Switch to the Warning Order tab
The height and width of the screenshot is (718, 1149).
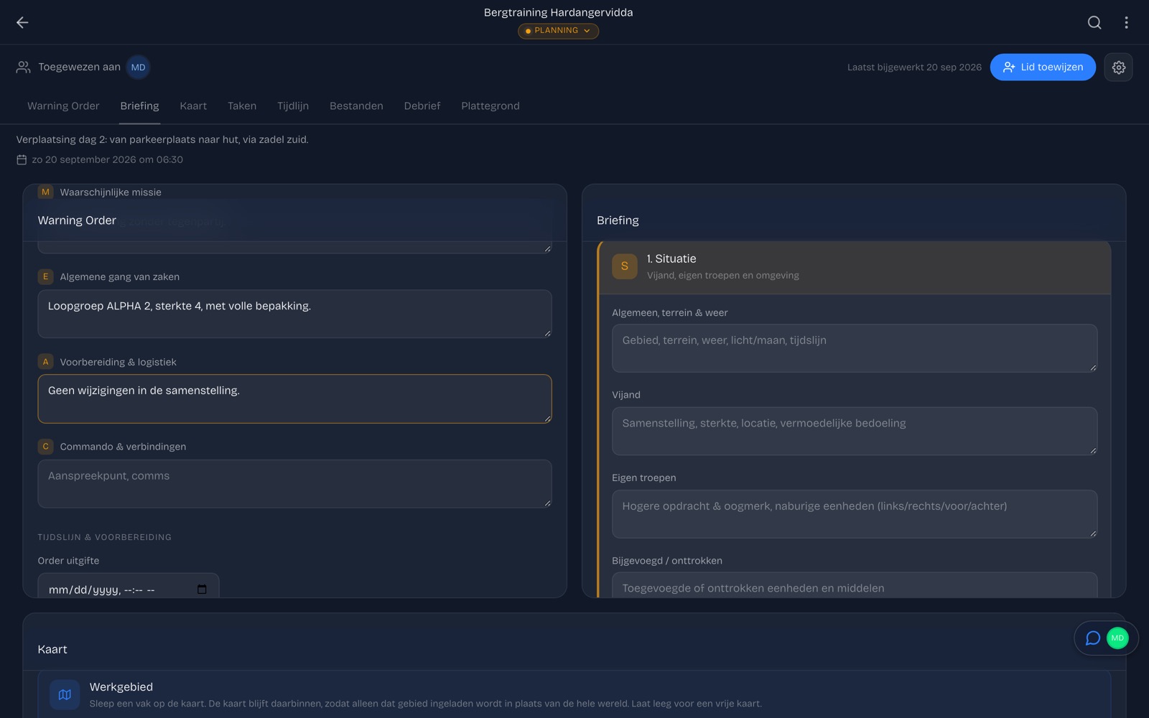pos(63,106)
